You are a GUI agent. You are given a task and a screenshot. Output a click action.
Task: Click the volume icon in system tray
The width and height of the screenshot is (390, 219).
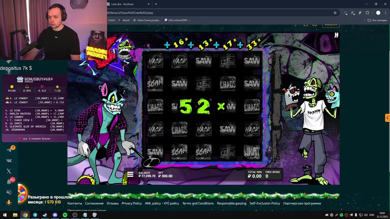(x=366, y=215)
